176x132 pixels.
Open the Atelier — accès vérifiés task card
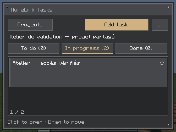pos(88,73)
